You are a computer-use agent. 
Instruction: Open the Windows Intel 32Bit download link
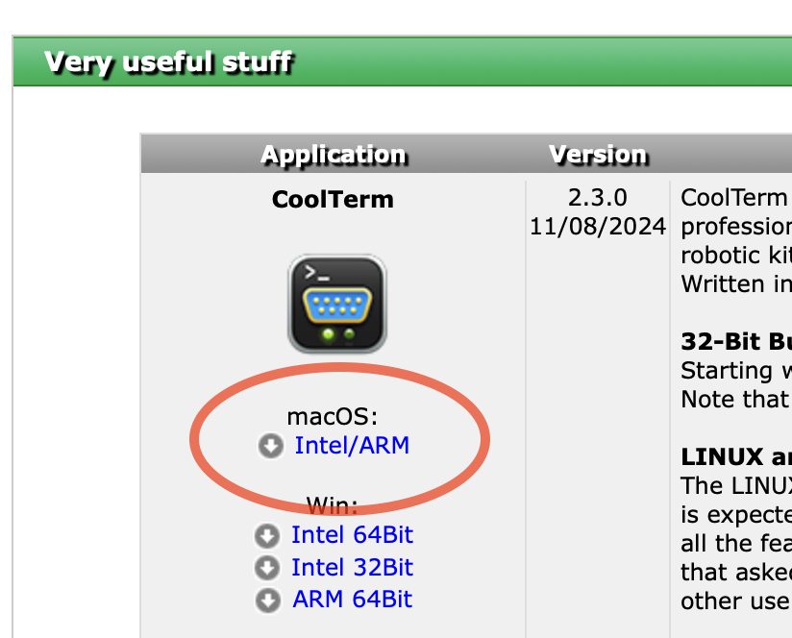pyautogui.click(x=352, y=567)
